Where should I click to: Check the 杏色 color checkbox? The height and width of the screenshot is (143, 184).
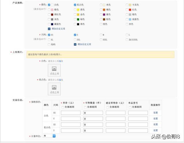[x=127, y=24]
